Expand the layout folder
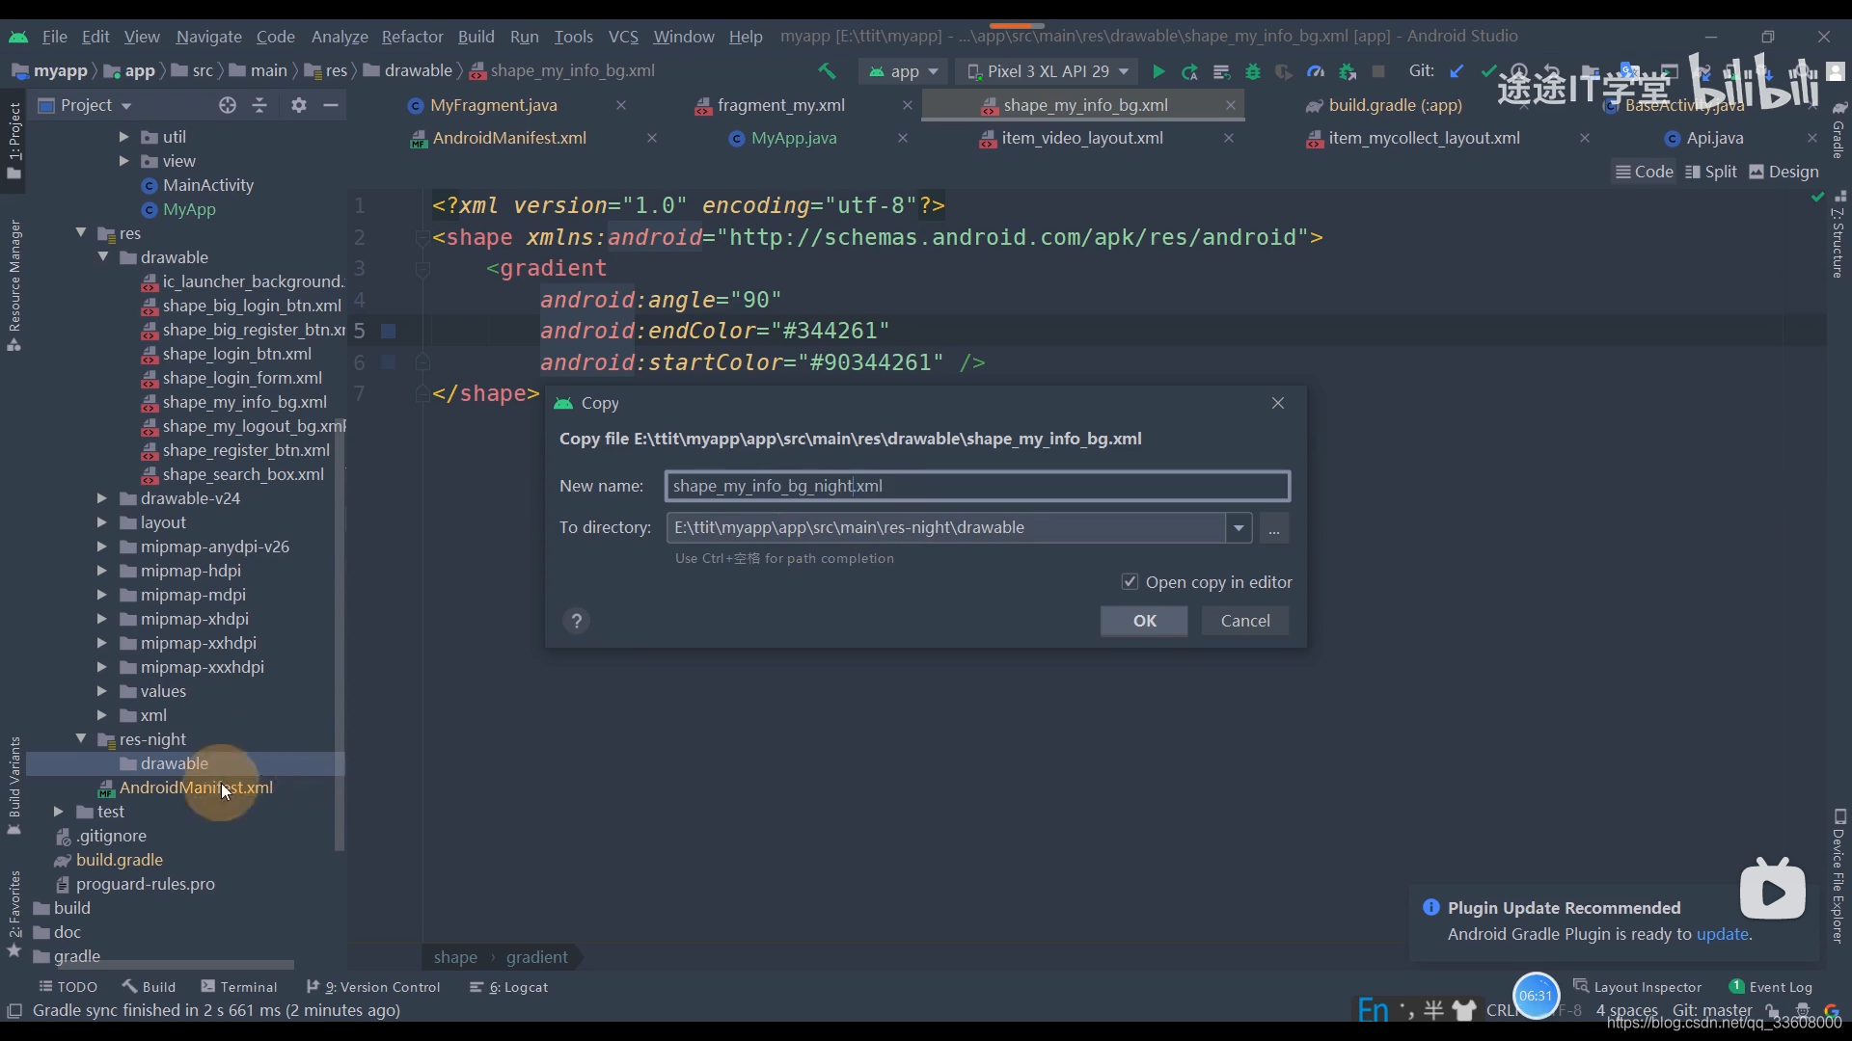 101,522
